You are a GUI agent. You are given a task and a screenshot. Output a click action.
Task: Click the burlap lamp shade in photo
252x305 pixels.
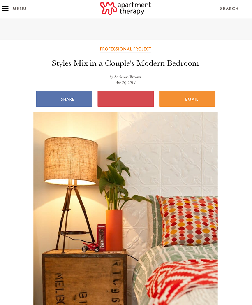tap(71, 161)
